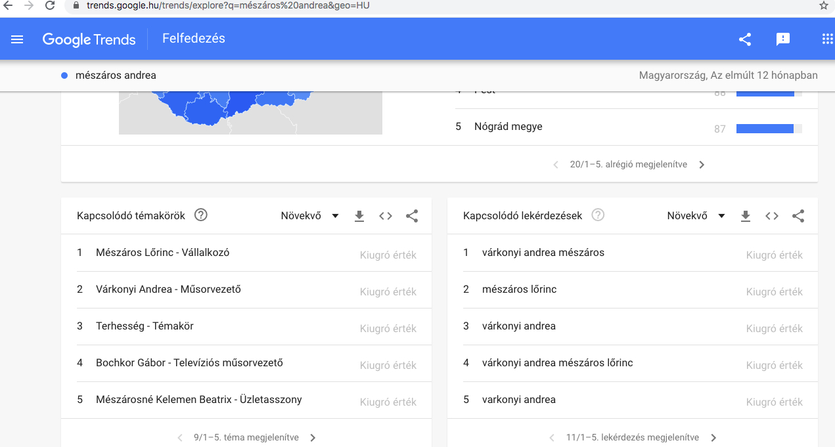Open the várkonyi andrea mészáros query

[x=543, y=253]
